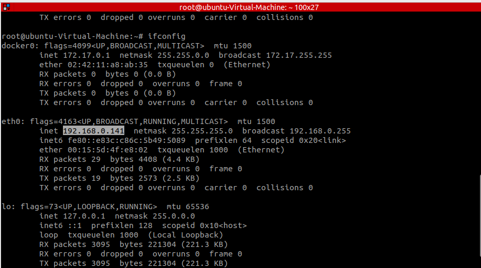Screen dimensions: 481x268
Task: Click prefixlen 64 on the eth0 interface
Action: coord(223,140)
